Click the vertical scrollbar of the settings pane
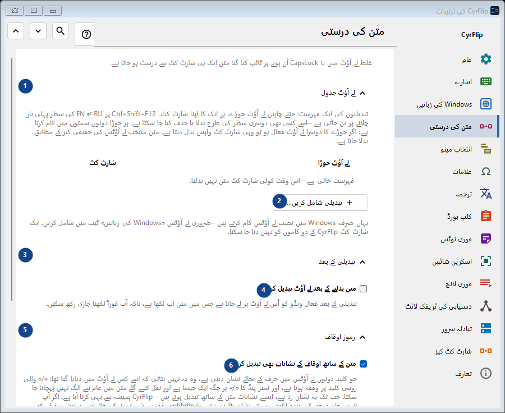505x413 pixels. point(12,180)
